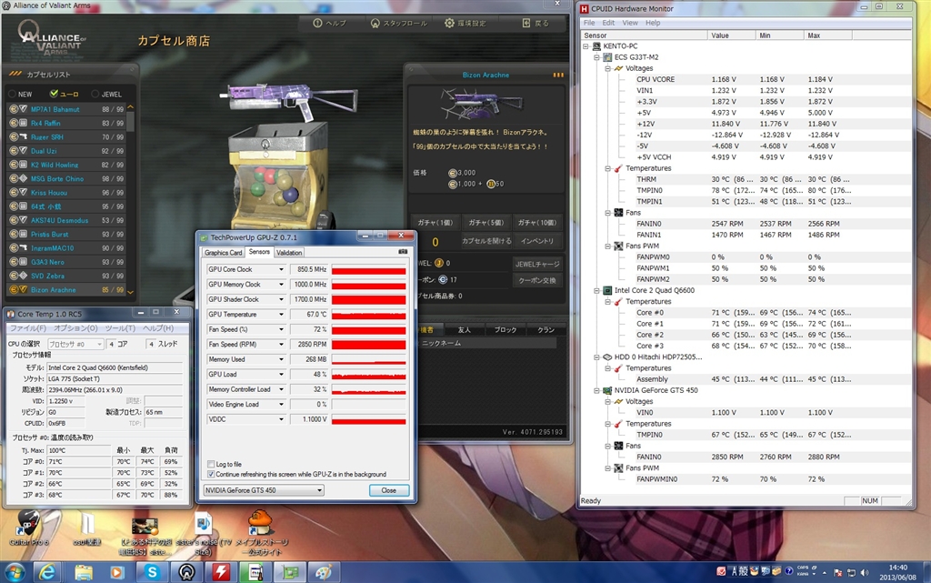This screenshot has width=931, height=583.
Task: Switch to red lightning-bolt taskbar app
Action: 221,572
